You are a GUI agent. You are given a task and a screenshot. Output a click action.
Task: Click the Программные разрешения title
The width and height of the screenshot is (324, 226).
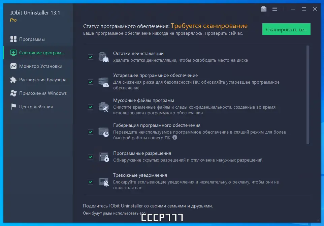(x=142, y=153)
